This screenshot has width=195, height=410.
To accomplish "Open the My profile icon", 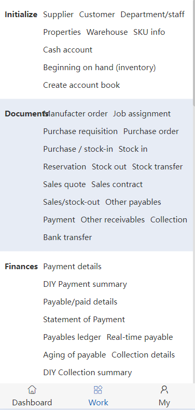I will (x=164, y=390).
